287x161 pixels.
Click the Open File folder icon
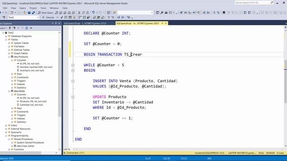click(25, 13)
